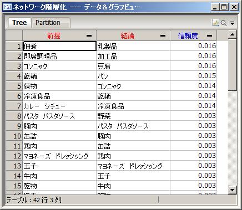The width and height of the screenshot is (242, 210).
Task: Maximize the ネットワーク階層化 window
Action: pos(224,7)
